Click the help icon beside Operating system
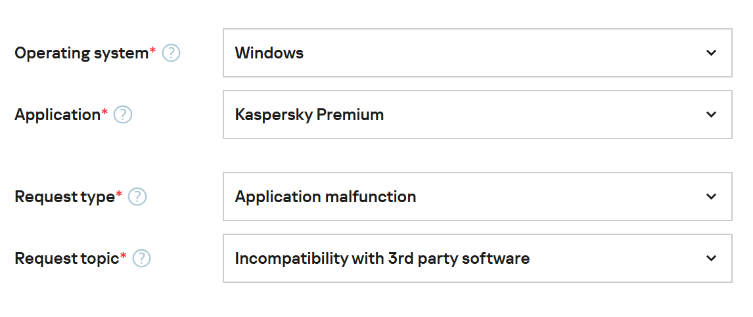The image size is (753, 317). [x=171, y=53]
